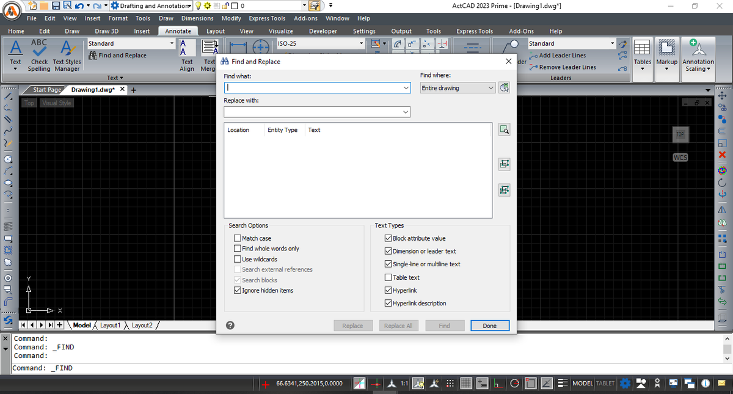Click the Replace All button
Screen dimensions: 733x394
398,326
